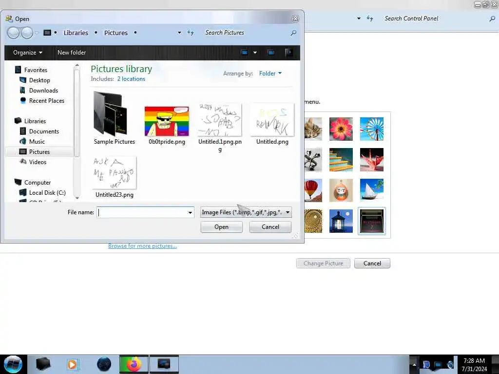This screenshot has width=499, height=374.
Task: Change view with the view icon button
Action: (245, 53)
